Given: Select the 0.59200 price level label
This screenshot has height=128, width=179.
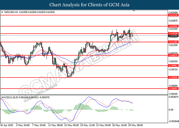Looking at the screenshot, I should click(x=173, y=78).
